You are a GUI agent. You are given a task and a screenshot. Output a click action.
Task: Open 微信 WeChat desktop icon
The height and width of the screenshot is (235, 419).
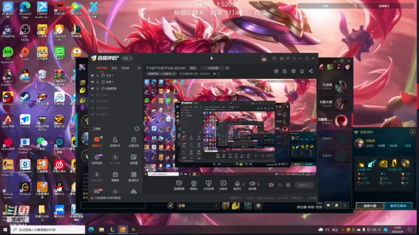(x=42, y=144)
